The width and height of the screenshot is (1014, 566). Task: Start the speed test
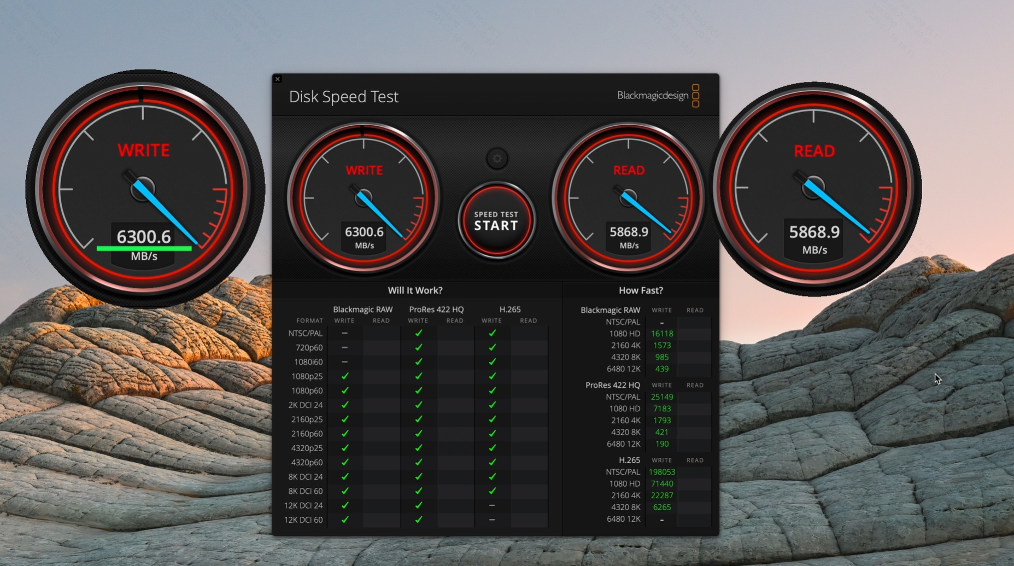click(x=496, y=220)
